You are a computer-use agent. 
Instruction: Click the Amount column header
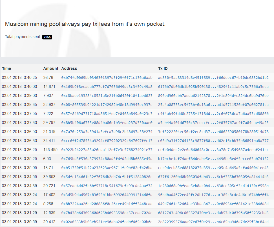[x=51, y=68]
